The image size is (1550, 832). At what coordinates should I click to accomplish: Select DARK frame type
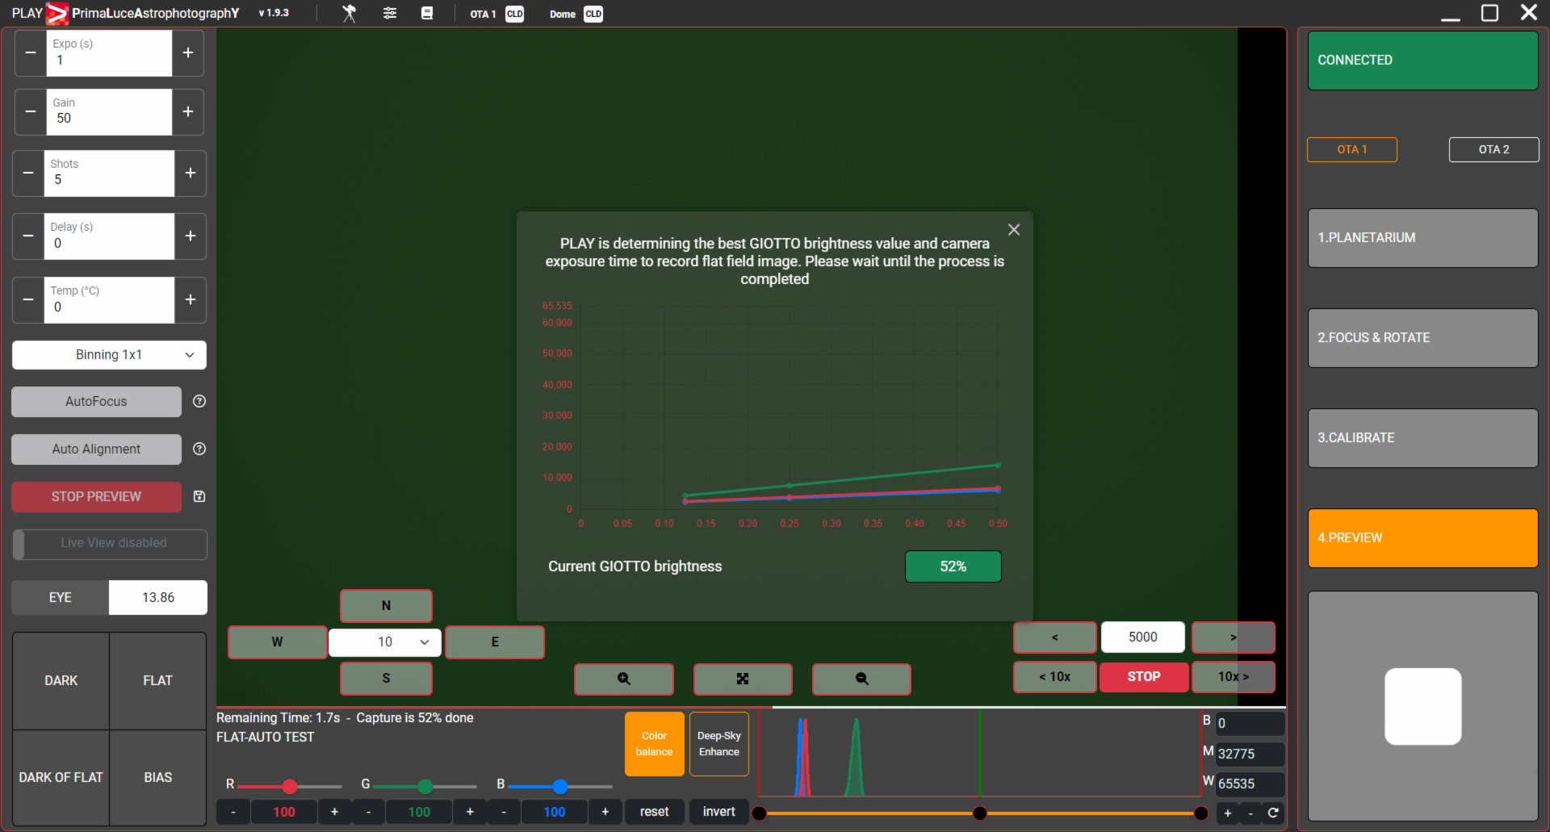[x=61, y=681]
